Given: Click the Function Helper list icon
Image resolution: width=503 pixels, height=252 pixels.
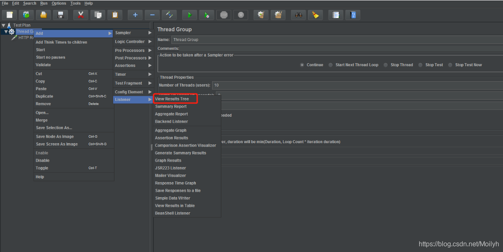Looking at the screenshot, I should coord(335,15).
